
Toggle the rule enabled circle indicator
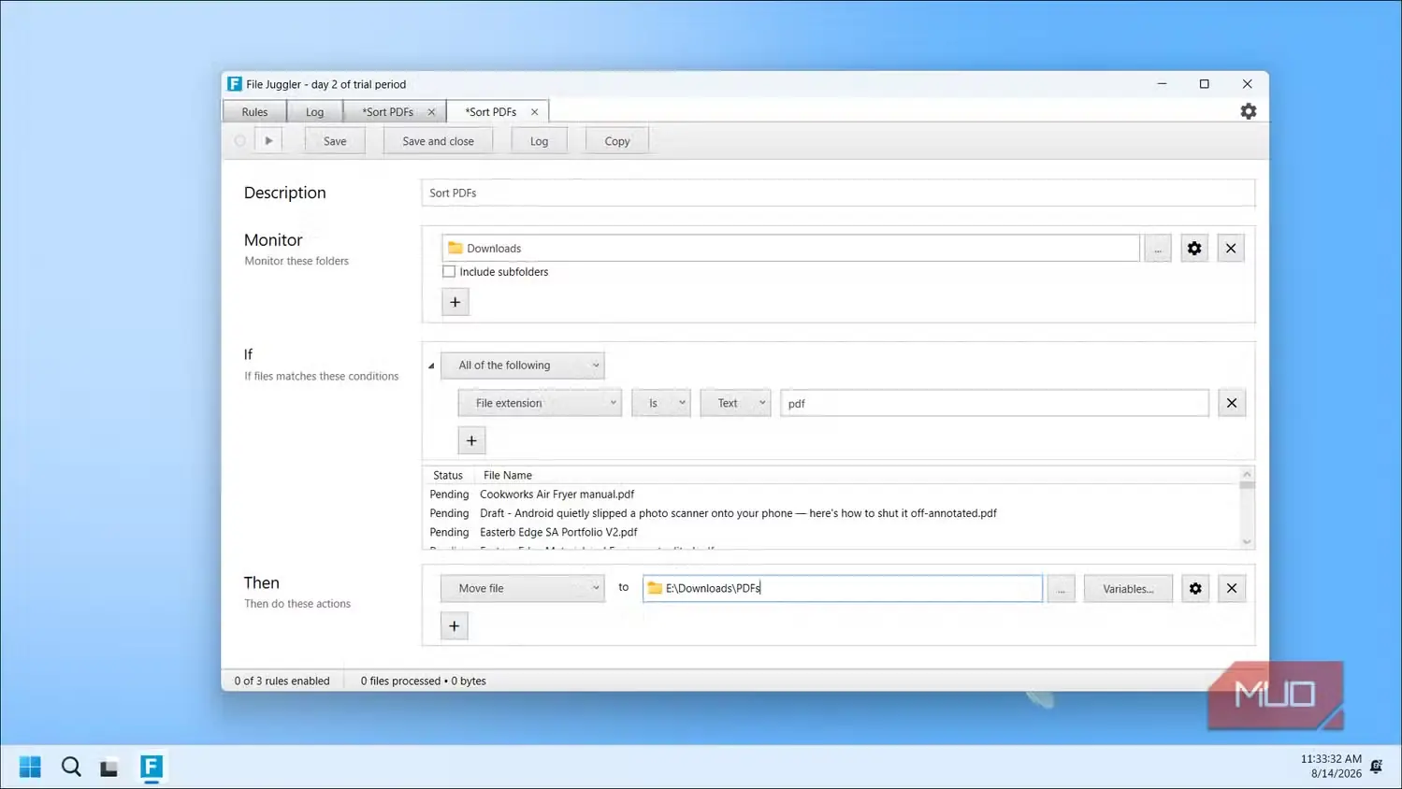point(239,140)
